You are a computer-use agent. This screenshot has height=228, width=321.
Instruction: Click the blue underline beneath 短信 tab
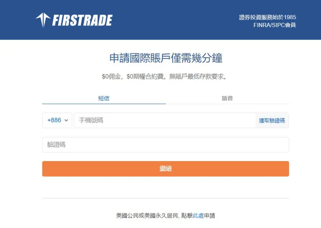(104, 104)
